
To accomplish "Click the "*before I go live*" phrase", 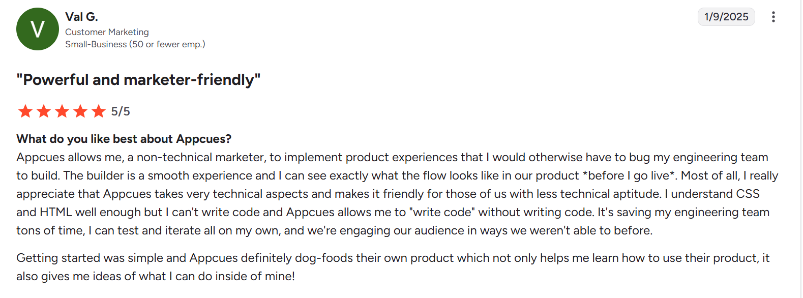I will [629, 175].
